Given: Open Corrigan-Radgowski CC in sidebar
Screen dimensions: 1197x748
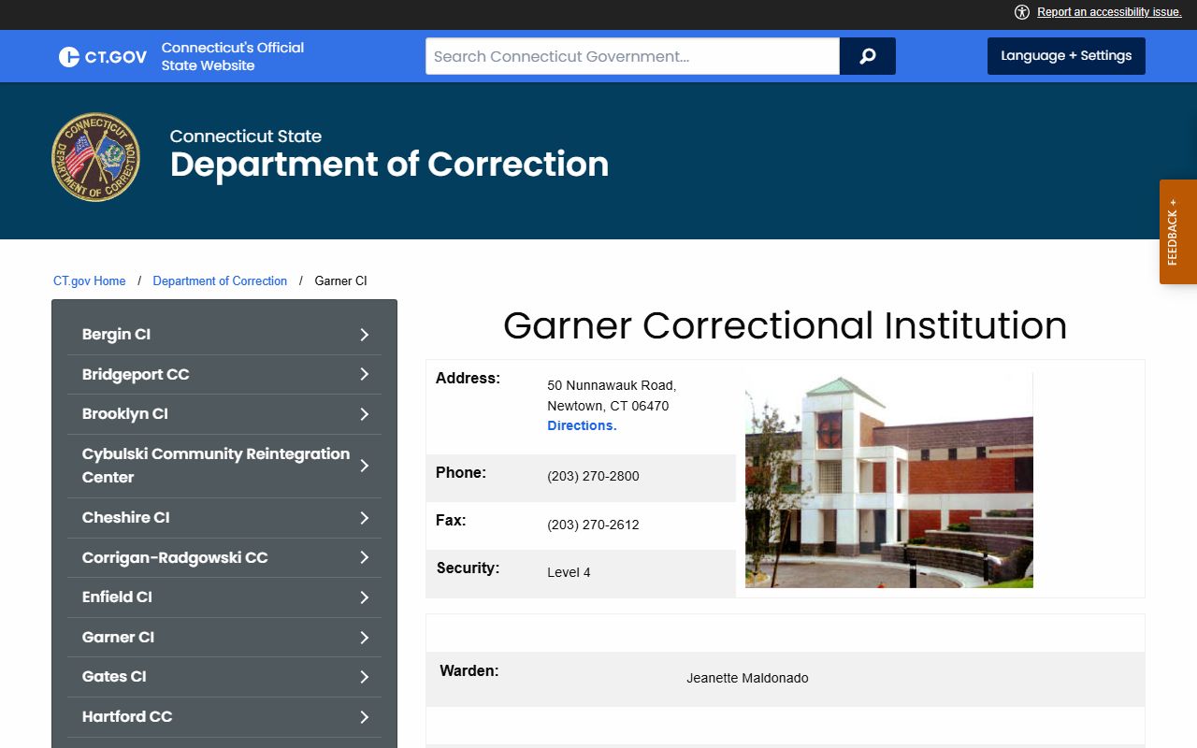Looking at the screenshot, I should [224, 557].
